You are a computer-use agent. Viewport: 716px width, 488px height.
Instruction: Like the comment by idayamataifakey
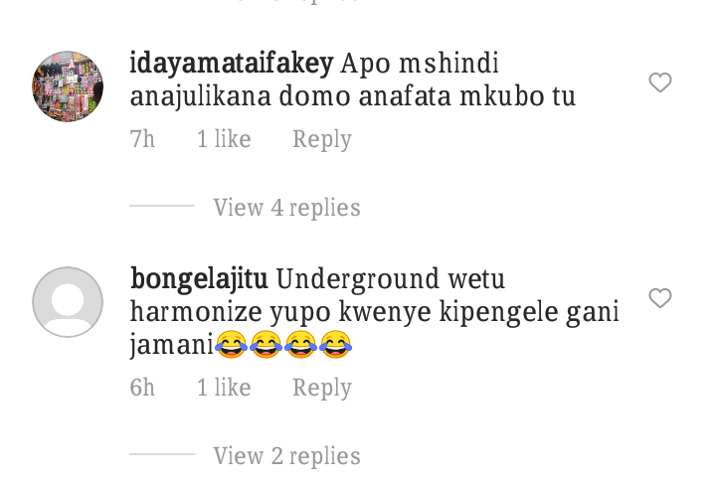660,82
